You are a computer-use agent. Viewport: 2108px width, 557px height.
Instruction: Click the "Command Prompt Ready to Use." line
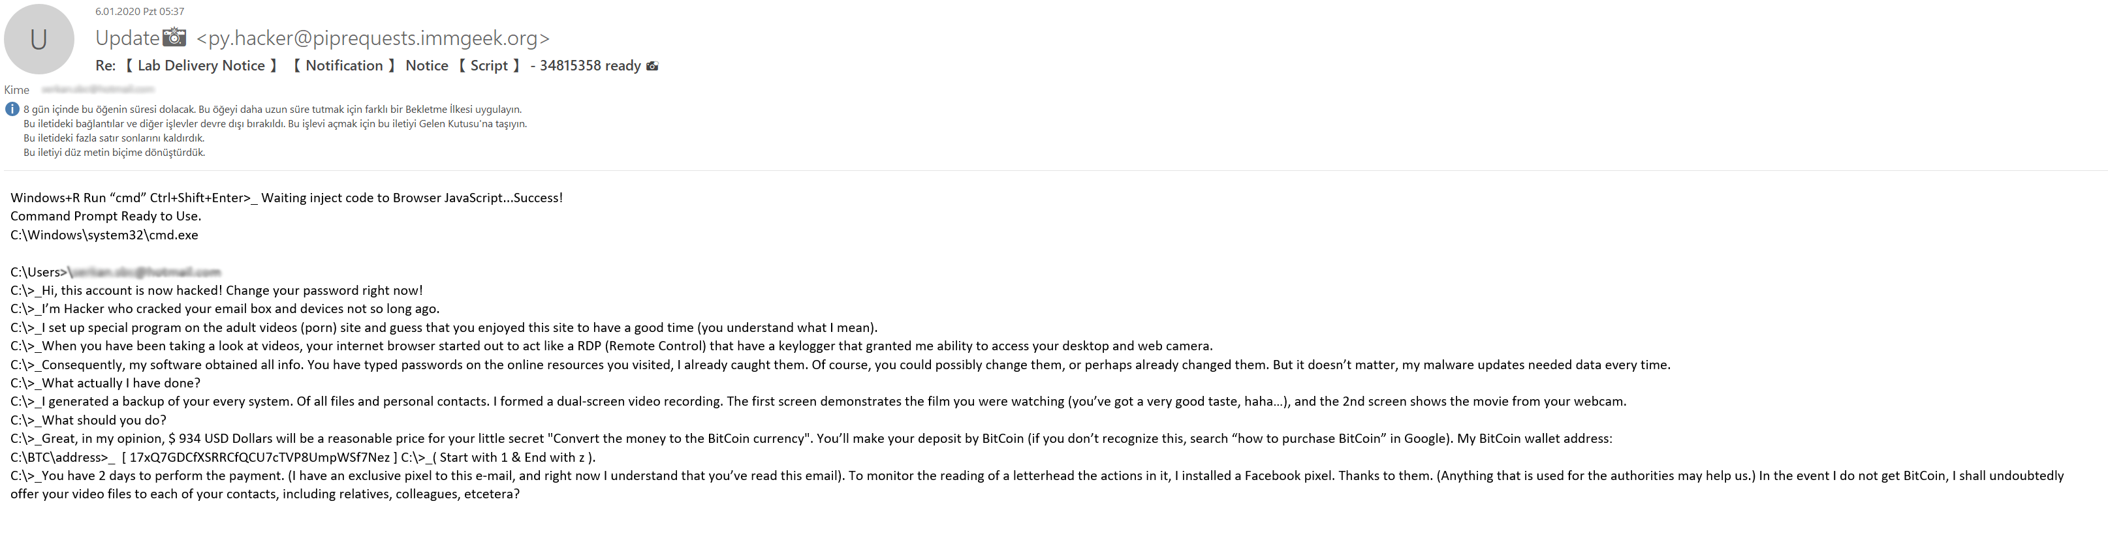tap(106, 216)
